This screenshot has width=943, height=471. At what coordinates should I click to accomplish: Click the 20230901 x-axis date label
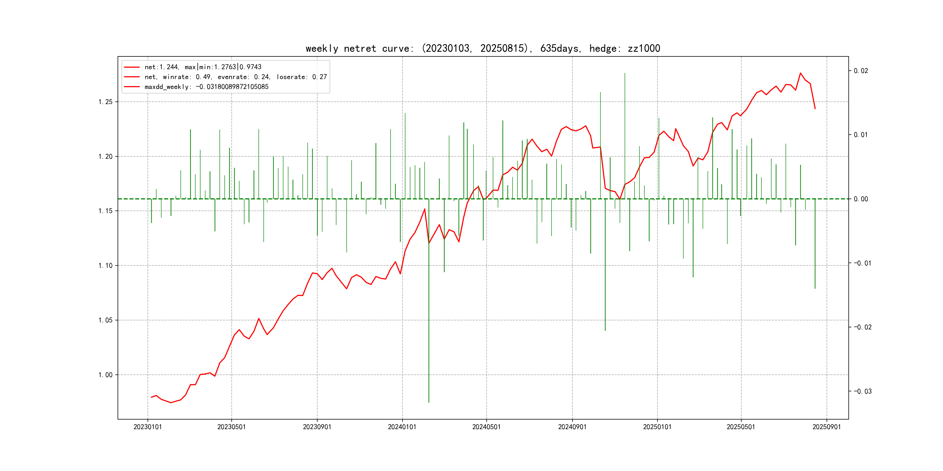(x=317, y=427)
